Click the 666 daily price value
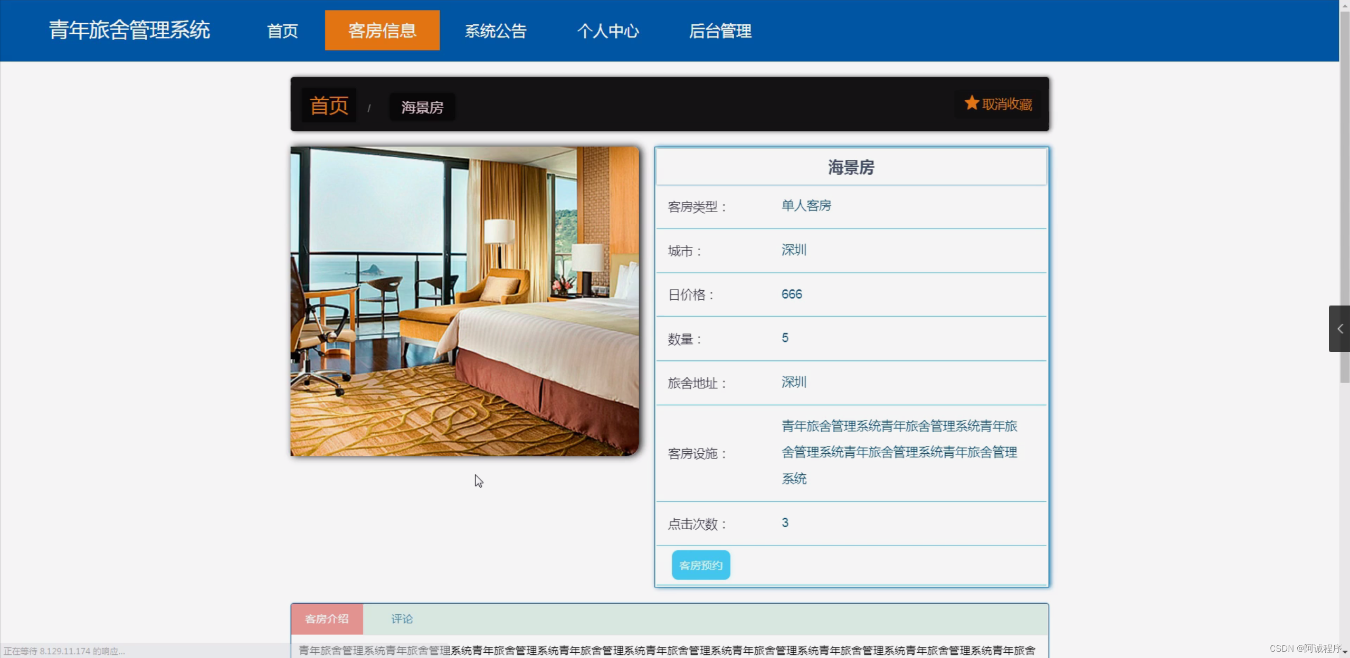This screenshot has height=658, width=1350. coord(792,294)
